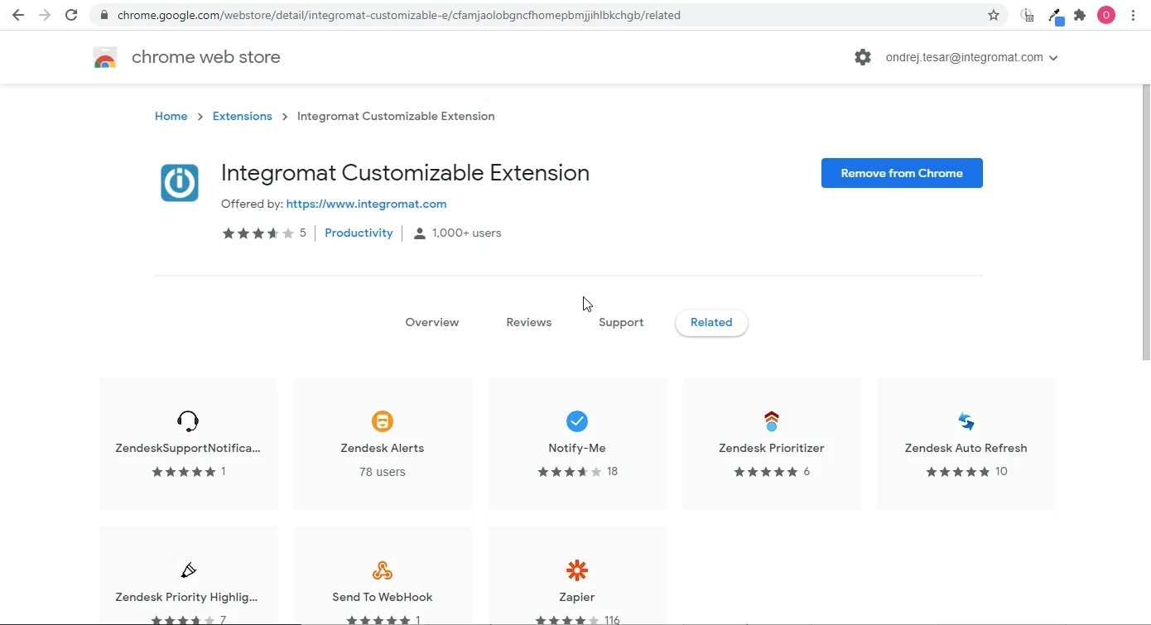The width and height of the screenshot is (1151, 625).
Task: Go to Home breadcrumb link
Action: click(171, 117)
